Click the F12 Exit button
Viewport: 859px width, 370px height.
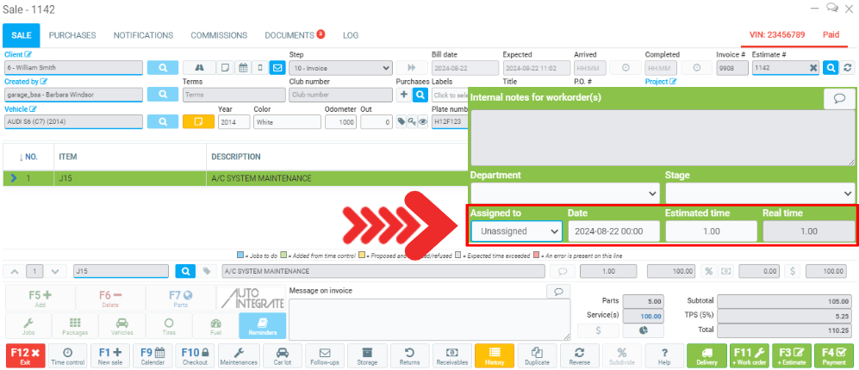click(26, 356)
